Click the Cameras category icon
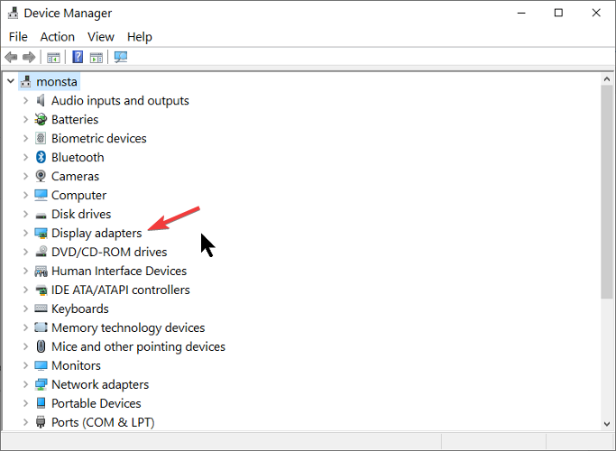Image resolution: width=616 pixels, height=451 pixels. [x=41, y=176]
